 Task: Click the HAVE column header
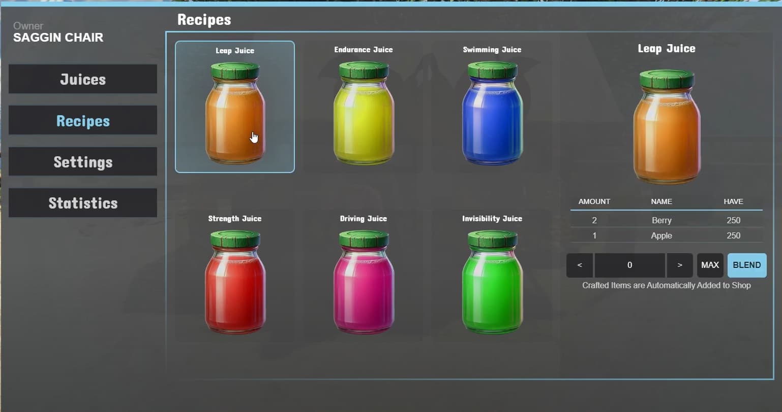click(x=733, y=201)
